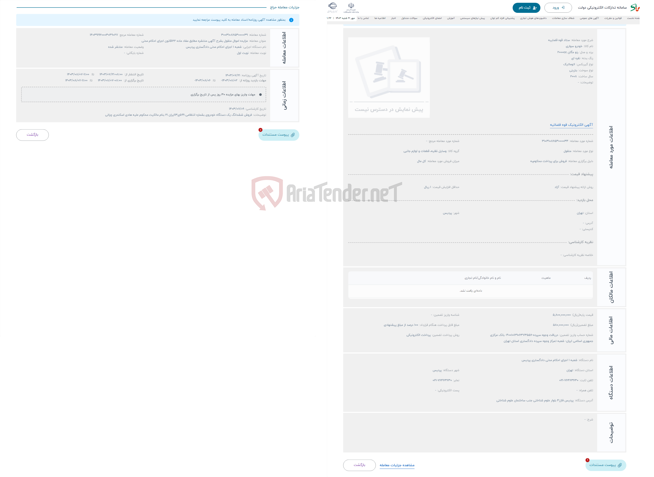Click the info notification icon on left panel
Viewport: 654px width, 477px height.
[x=292, y=20]
